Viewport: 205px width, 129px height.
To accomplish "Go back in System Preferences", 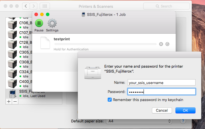I will click(x=26, y=6).
